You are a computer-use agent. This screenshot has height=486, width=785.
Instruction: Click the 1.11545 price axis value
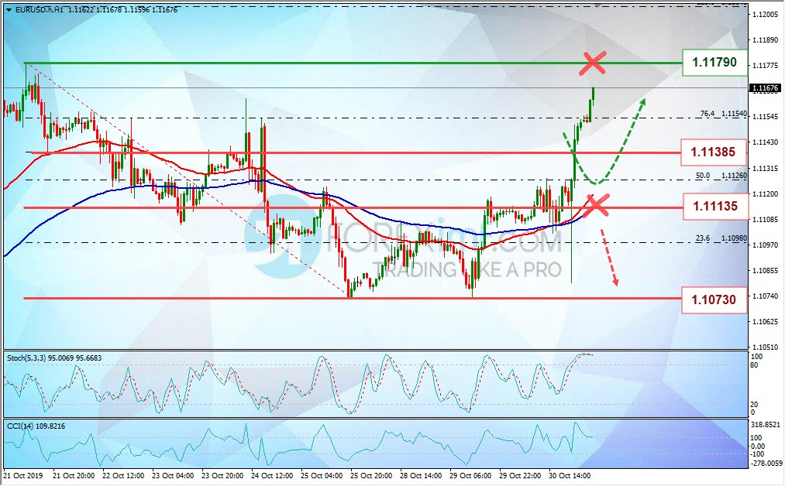click(x=766, y=117)
